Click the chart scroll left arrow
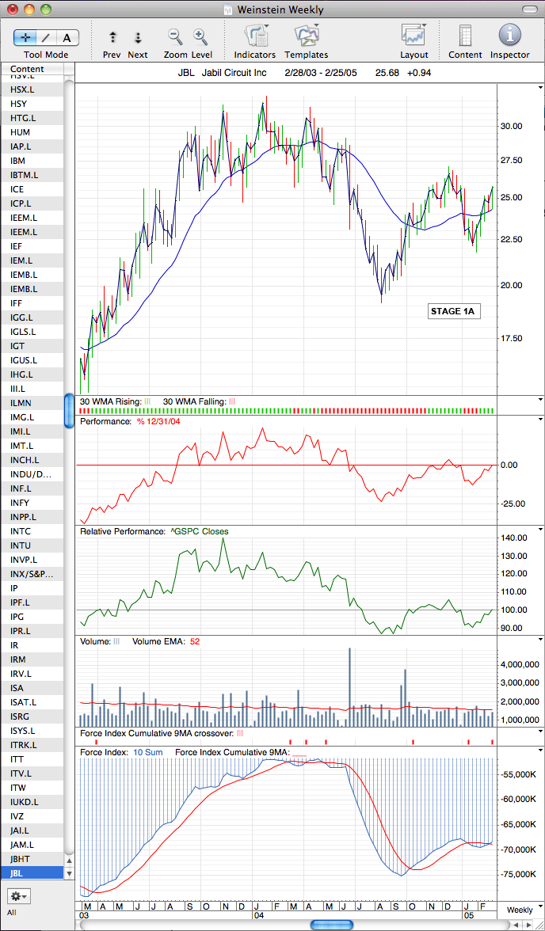545x931 pixels. tap(516, 925)
